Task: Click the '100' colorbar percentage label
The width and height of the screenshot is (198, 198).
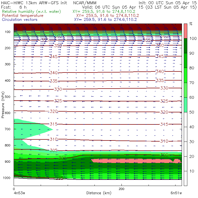Action: point(193,38)
